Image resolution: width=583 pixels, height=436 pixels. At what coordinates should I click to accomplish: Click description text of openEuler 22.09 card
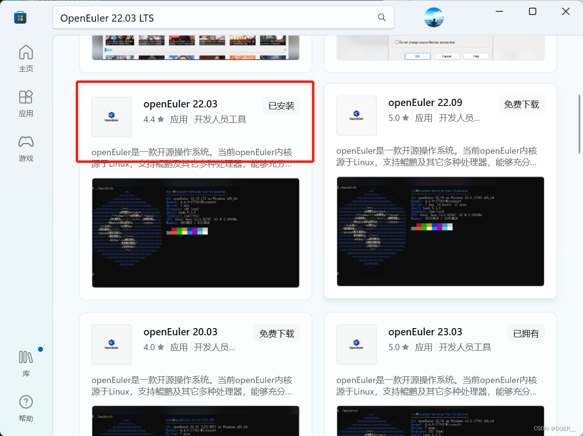[436, 157]
